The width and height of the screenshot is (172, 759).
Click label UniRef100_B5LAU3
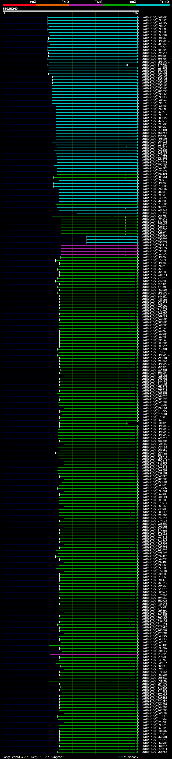(x=154, y=71)
